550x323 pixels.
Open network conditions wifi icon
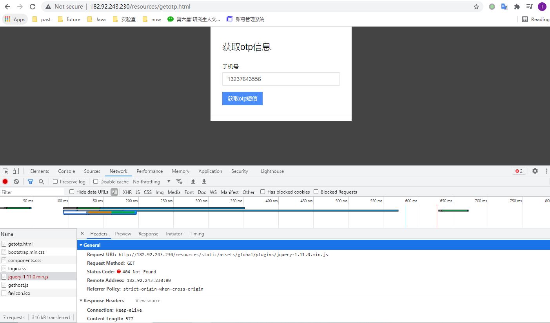179,181
